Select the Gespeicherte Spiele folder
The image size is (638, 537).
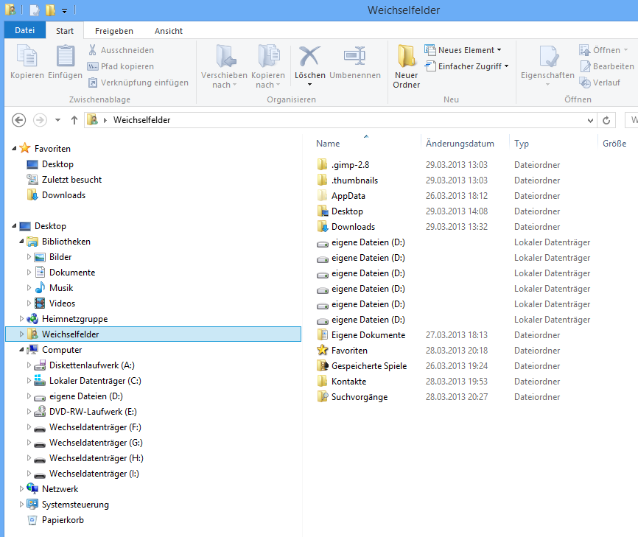click(369, 365)
